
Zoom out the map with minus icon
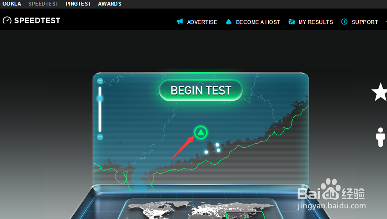100,137
